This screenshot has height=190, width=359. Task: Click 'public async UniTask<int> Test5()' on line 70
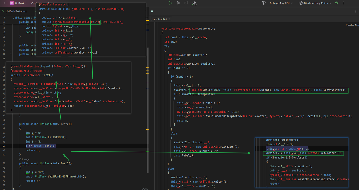click(45, 163)
